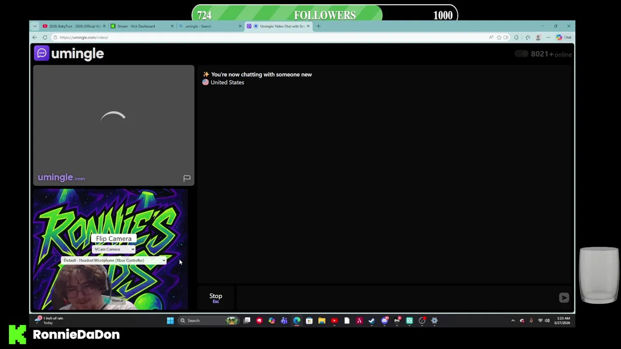Screen dimensions: 621x349
Task: Click the chat message input field
Action: click(x=395, y=298)
